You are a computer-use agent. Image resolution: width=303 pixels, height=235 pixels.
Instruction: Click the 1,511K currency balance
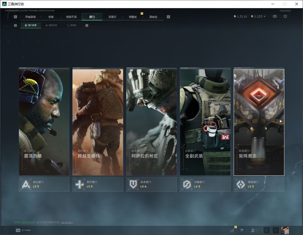point(241,17)
